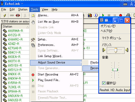Click the red broken-link Disconnect icon
135x102 pixels.
click(18, 16)
